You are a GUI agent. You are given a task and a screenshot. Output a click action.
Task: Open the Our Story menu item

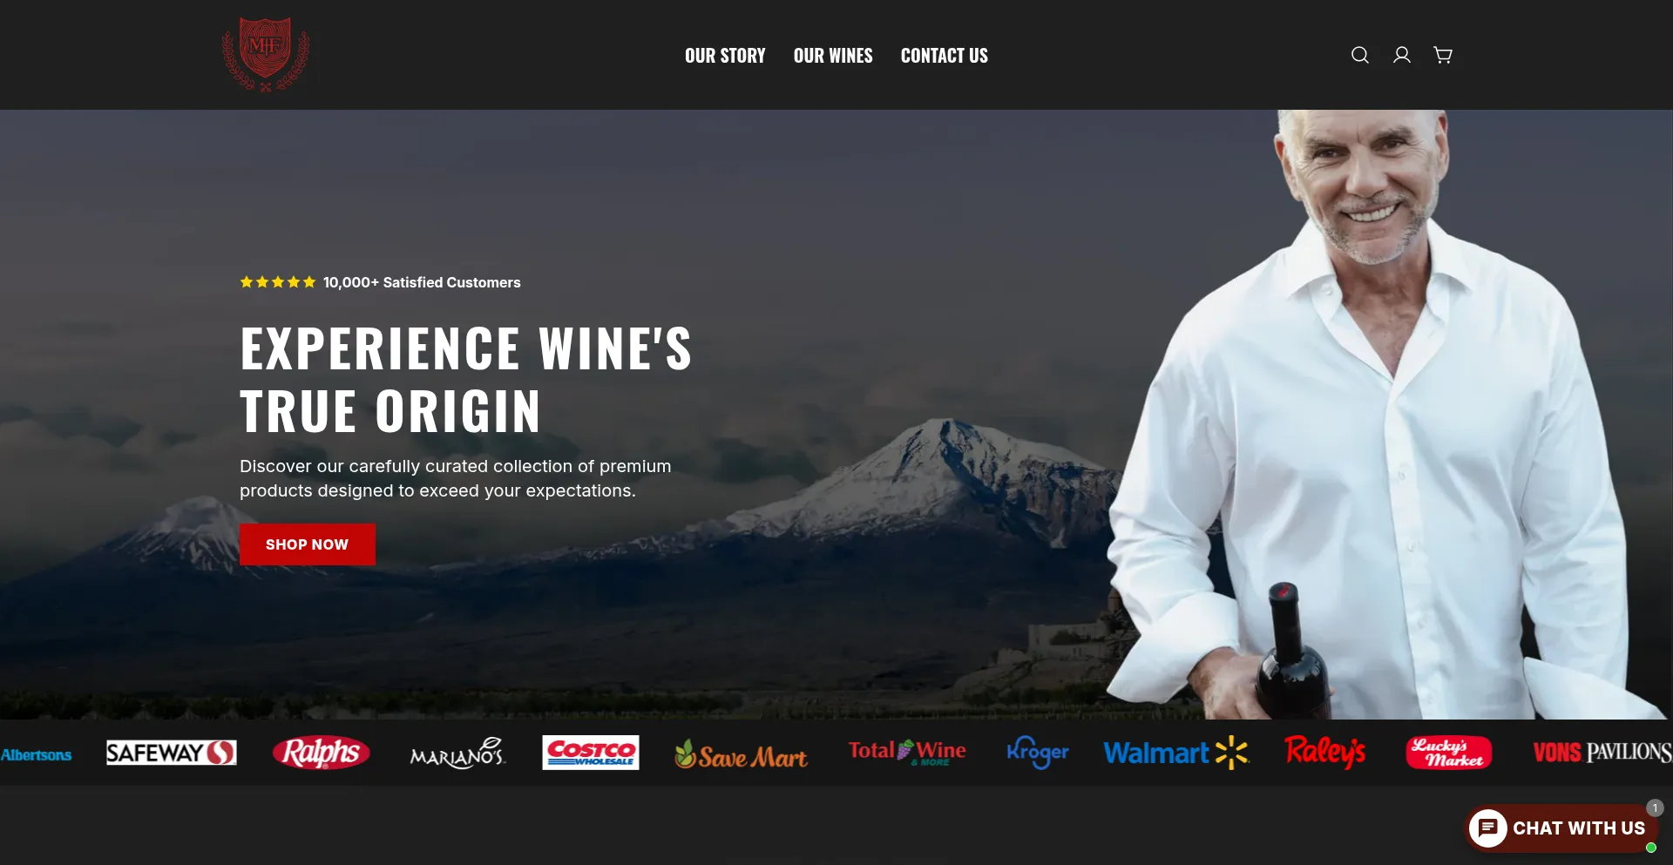click(x=725, y=56)
